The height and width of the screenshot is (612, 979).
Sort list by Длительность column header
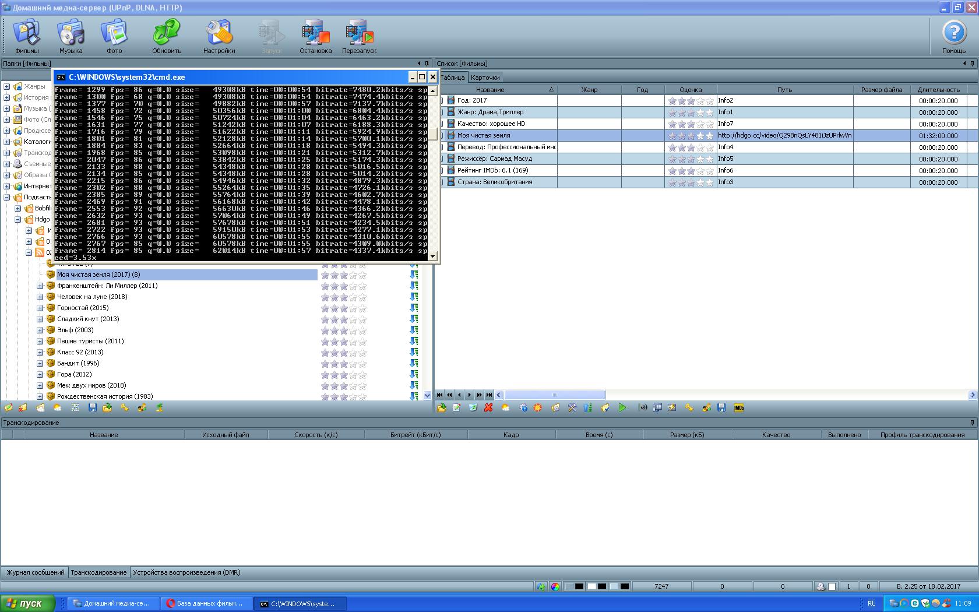938,90
